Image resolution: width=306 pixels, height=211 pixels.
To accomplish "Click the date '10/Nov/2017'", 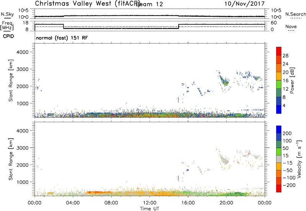I will [244, 3].
